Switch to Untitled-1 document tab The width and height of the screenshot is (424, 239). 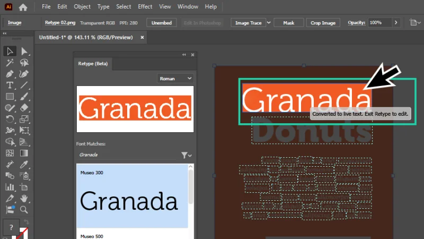pos(86,37)
